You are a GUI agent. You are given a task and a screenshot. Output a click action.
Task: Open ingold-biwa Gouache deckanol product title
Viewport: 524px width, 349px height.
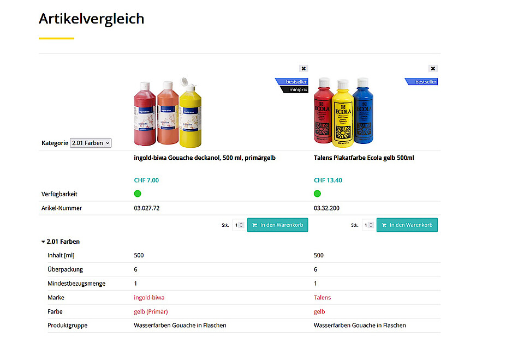tap(205, 158)
